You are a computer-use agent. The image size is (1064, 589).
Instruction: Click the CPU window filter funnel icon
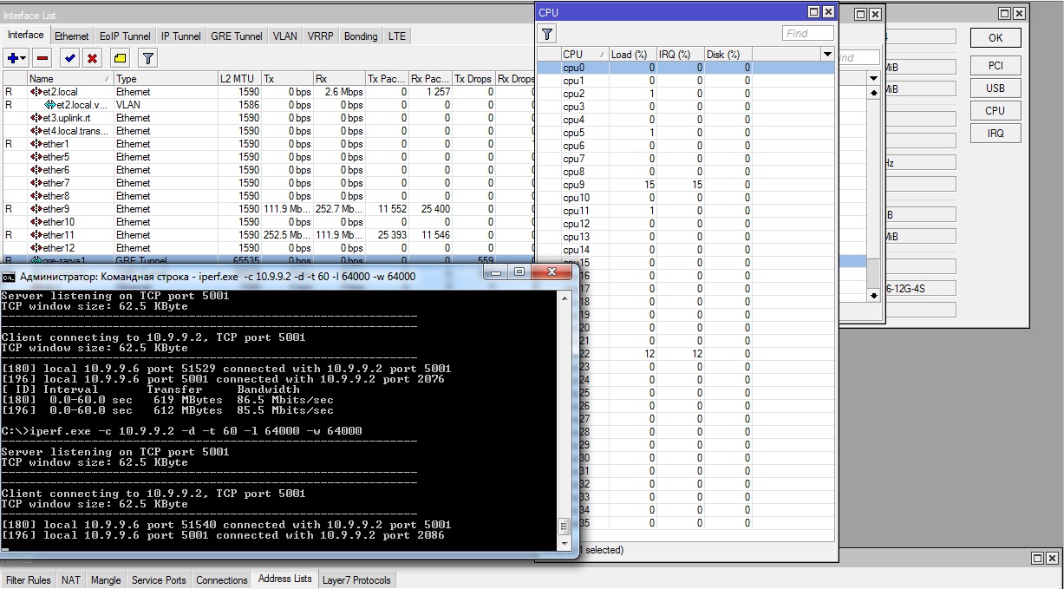pyautogui.click(x=547, y=34)
